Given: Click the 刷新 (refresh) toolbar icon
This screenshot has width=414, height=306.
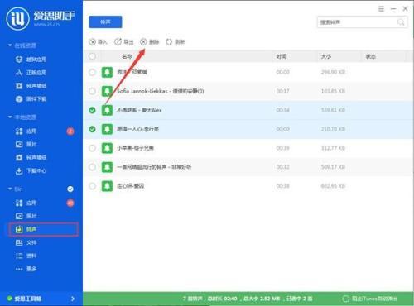Looking at the screenshot, I should tap(169, 42).
